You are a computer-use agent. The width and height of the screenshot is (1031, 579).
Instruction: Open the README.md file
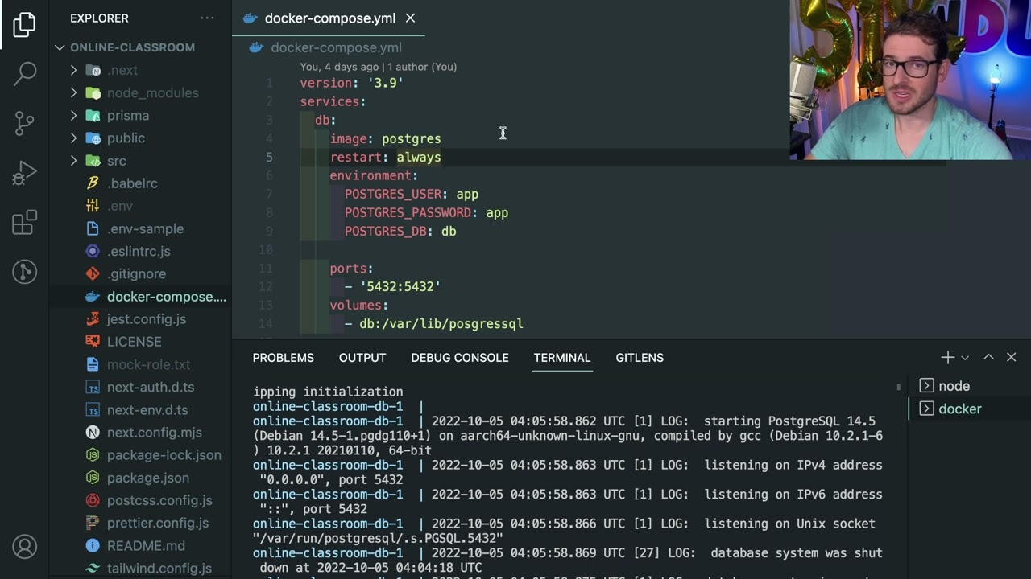coord(146,545)
